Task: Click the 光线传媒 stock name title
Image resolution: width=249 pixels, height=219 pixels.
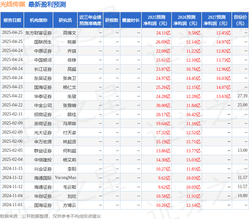Action: (x=13, y=4)
